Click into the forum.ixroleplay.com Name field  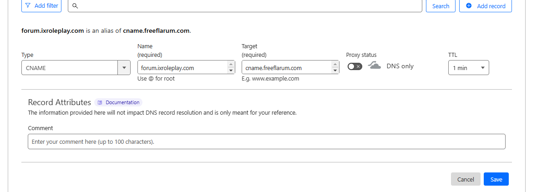[x=182, y=68]
